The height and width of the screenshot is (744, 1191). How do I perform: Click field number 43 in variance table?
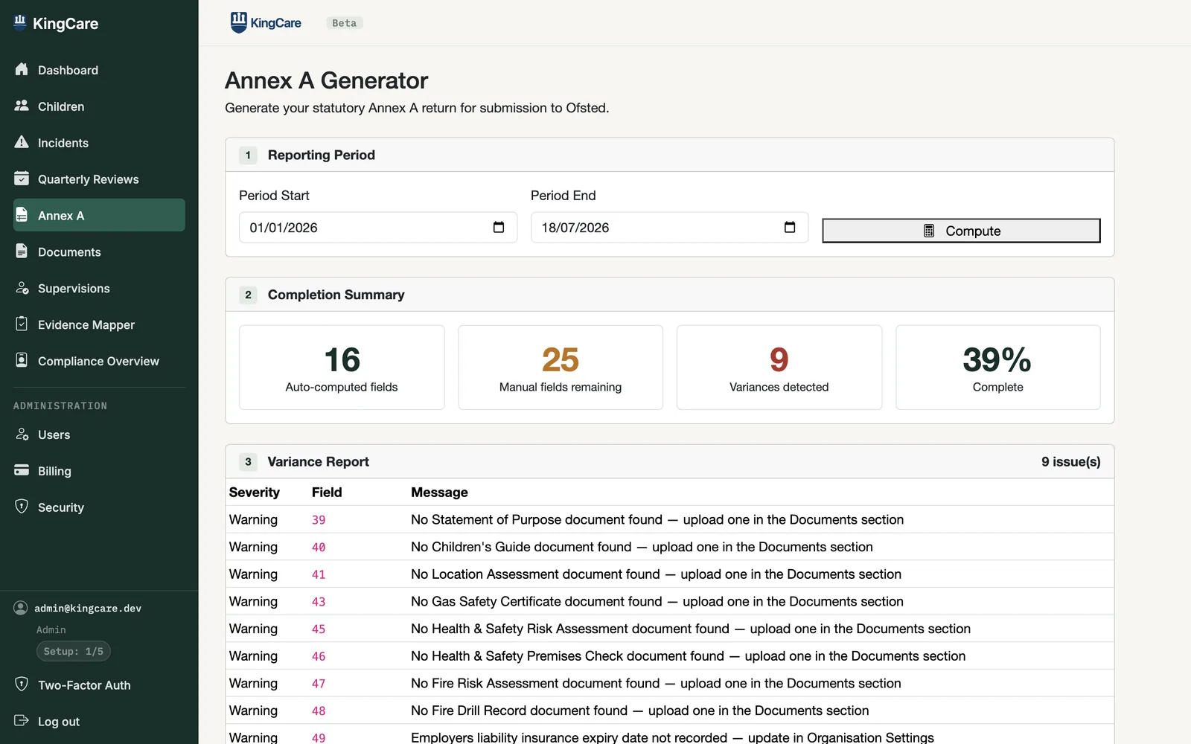(319, 602)
